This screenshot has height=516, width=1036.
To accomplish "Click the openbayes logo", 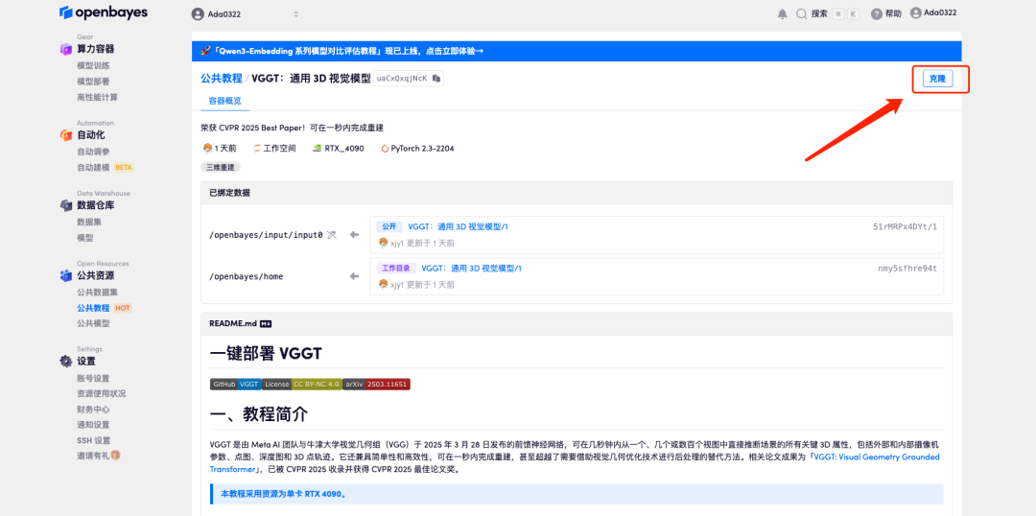I will coord(103,12).
